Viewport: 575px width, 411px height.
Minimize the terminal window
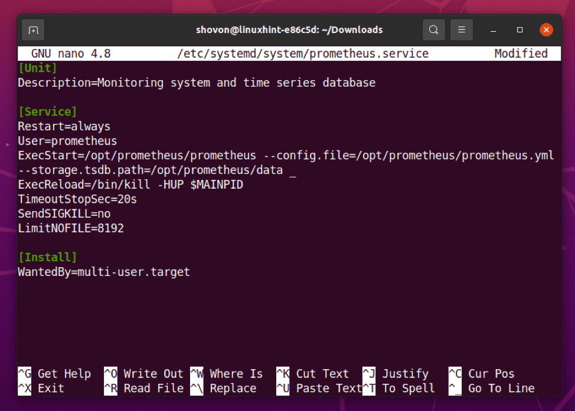coord(493,30)
